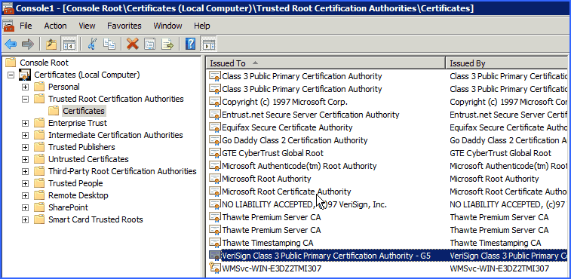Image resolution: width=571 pixels, height=279 pixels.
Task: Click the blue Help question mark icon
Action: point(190,44)
